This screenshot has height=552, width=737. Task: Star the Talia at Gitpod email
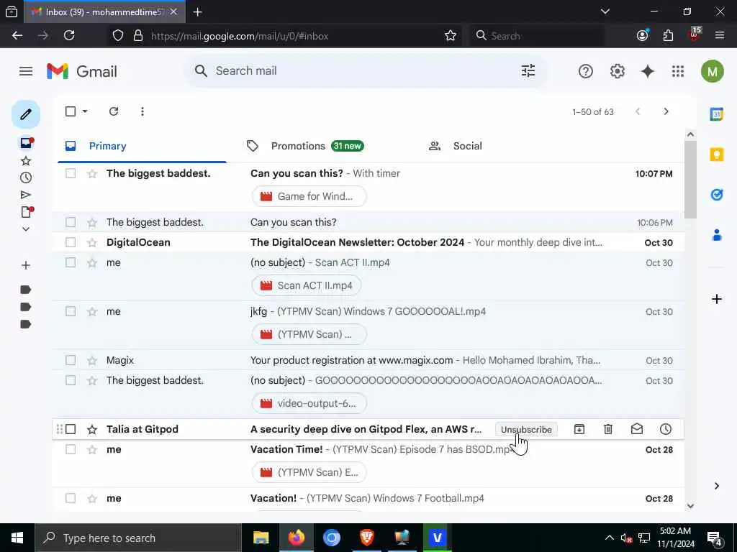pos(92,429)
